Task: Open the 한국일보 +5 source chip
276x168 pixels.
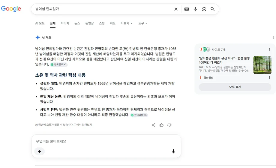Action: 139,115
